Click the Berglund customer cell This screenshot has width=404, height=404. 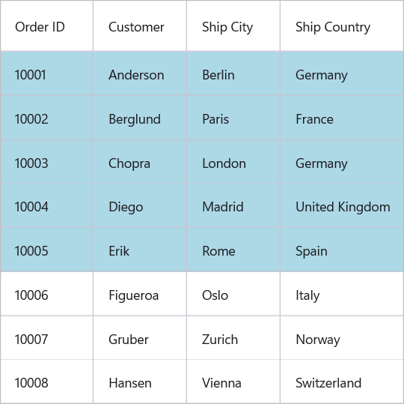[140, 118]
